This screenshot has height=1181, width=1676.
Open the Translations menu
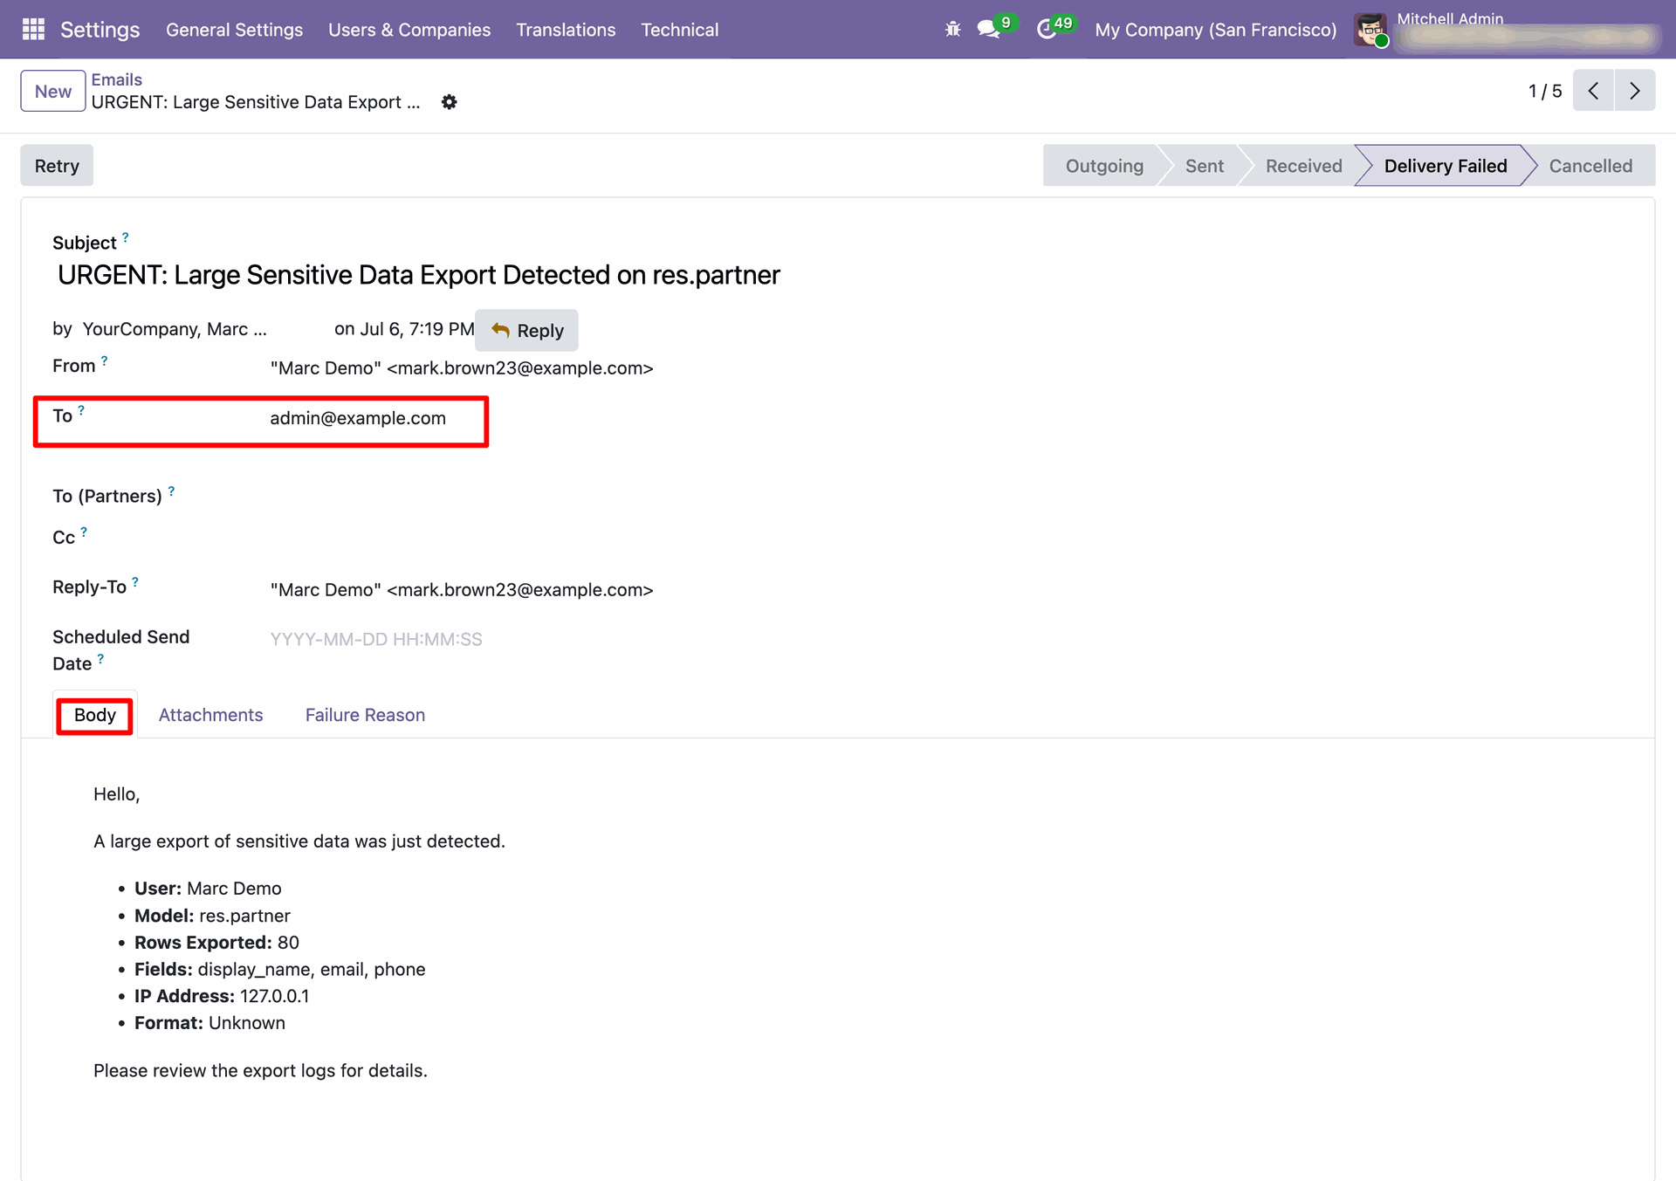[x=566, y=30]
